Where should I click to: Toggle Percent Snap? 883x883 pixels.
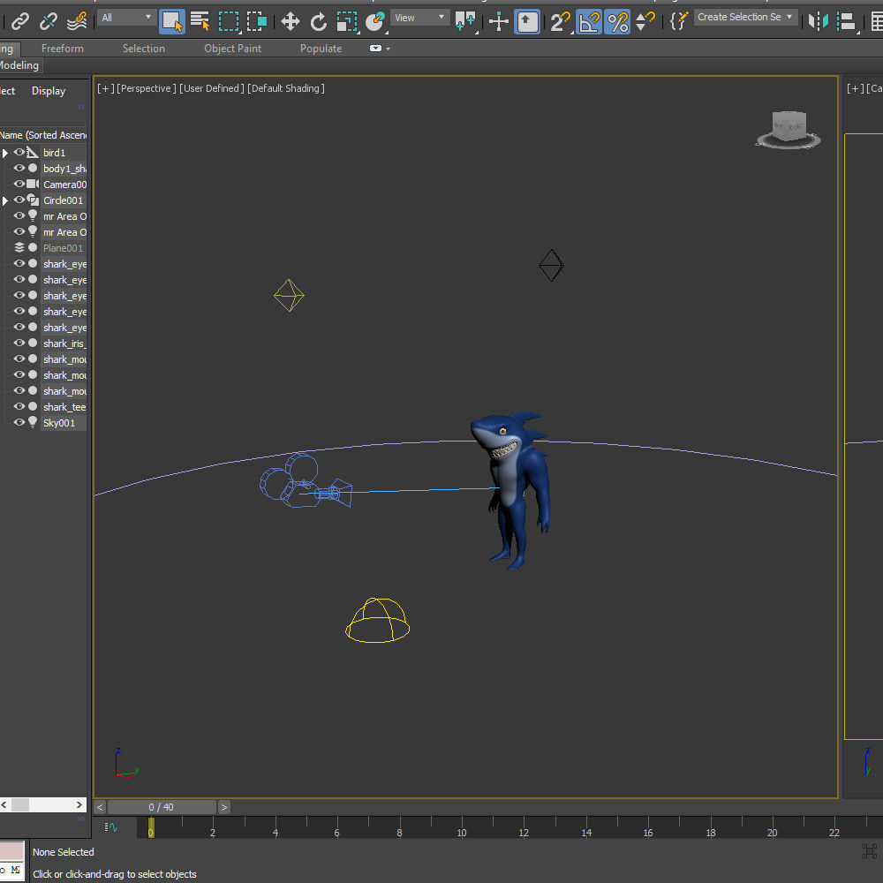(x=617, y=21)
